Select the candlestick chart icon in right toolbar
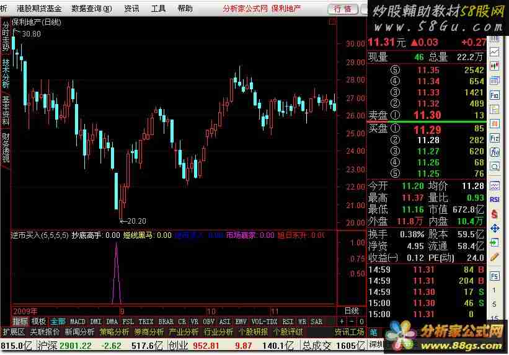509x355 pixels. 495,66
